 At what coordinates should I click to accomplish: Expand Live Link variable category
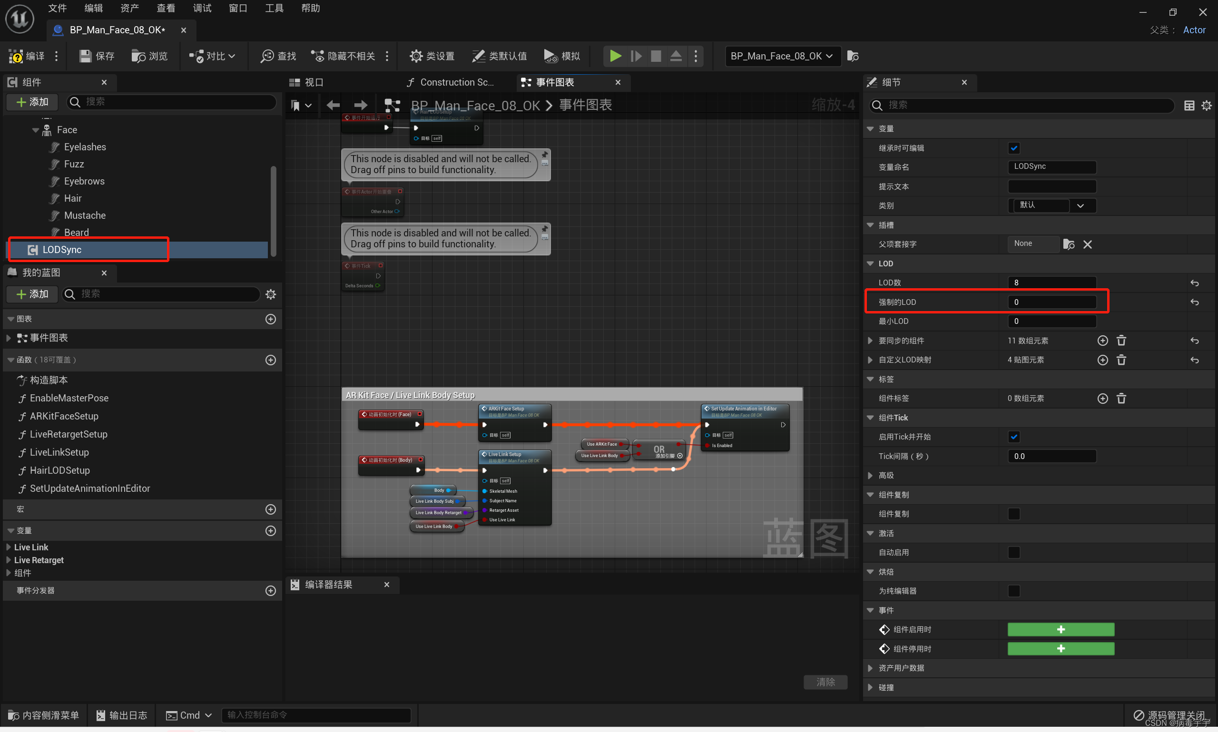point(9,547)
